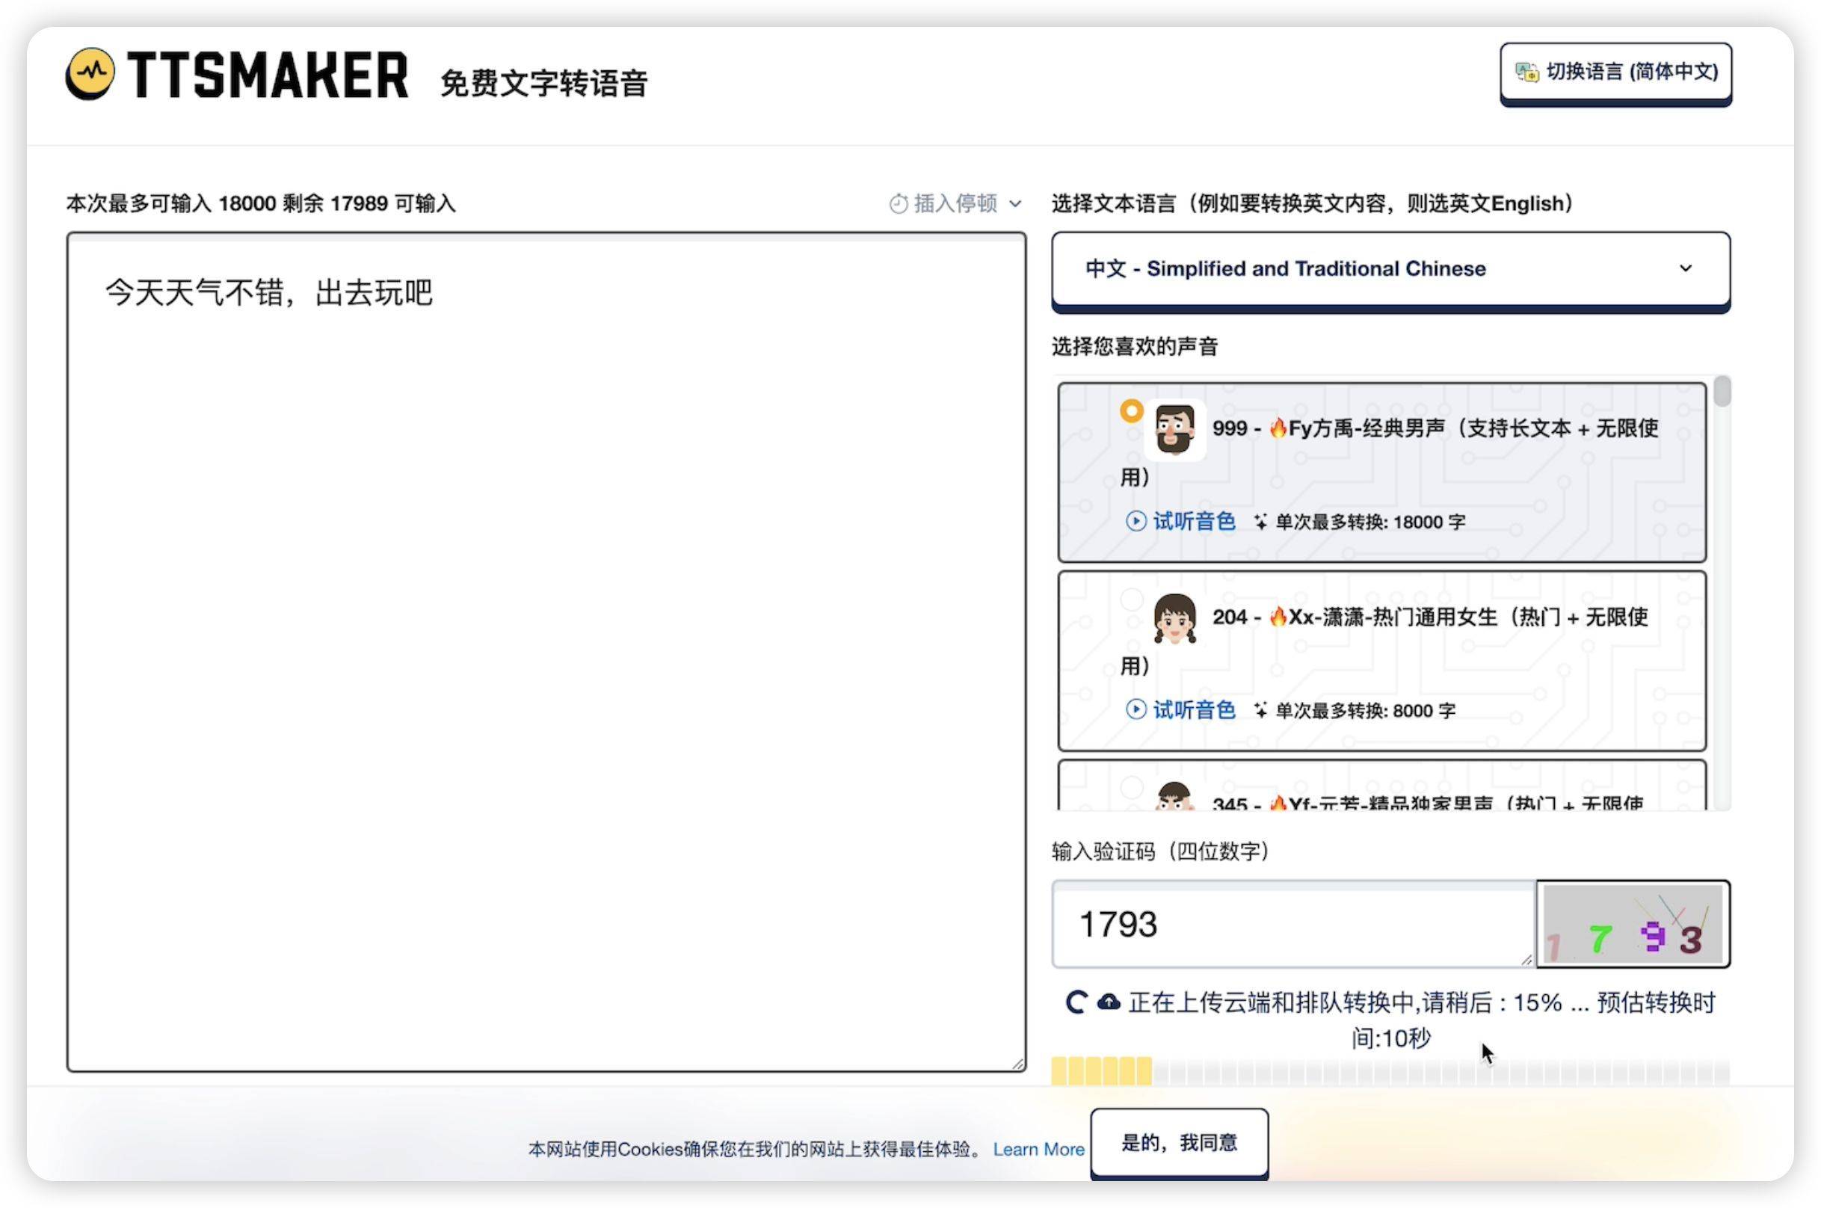Click sparkle icon next to 单次最多转换: 8000 字
Screen dimensions: 1821x1208
(x=1260, y=710)
